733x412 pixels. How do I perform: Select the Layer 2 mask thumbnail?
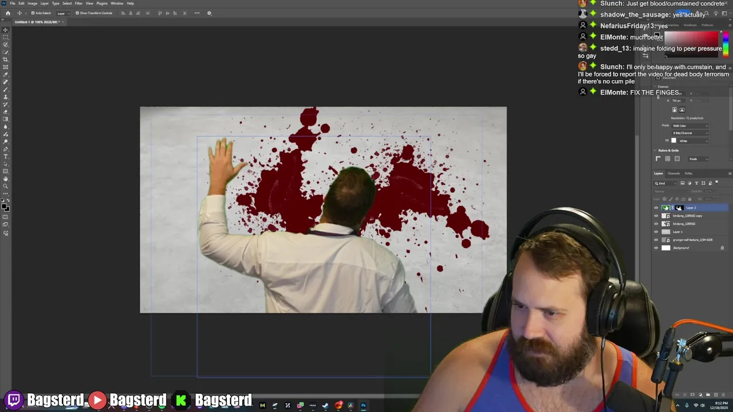679,208
